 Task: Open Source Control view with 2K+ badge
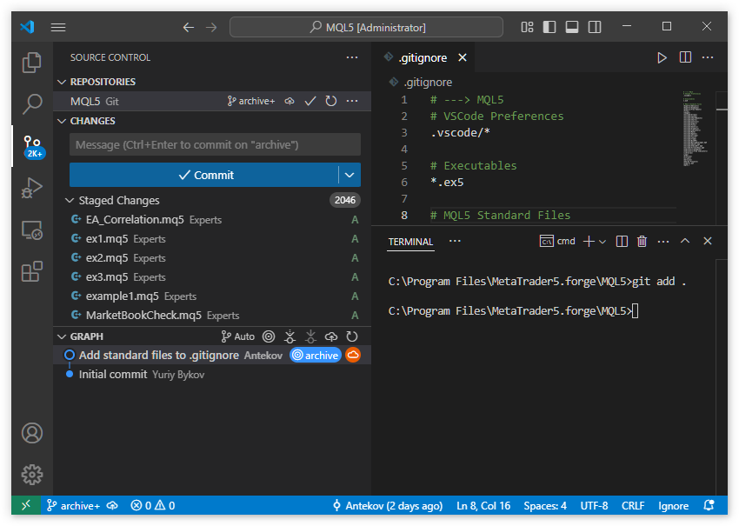(33, 146)
